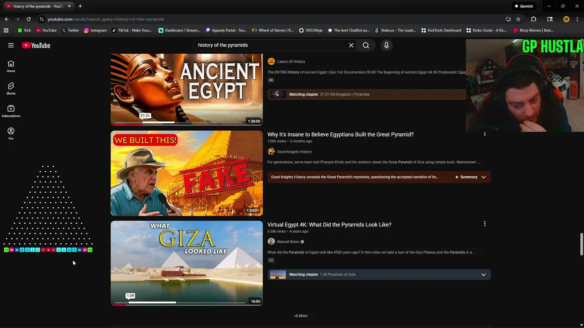
Task: Open the Wheel of Names bookmark
Action: click(273, 31)
